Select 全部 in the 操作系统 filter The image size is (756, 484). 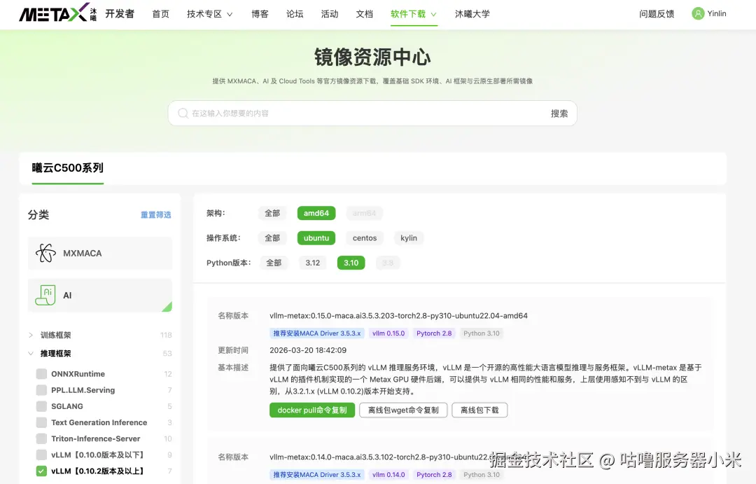[272, 238]
